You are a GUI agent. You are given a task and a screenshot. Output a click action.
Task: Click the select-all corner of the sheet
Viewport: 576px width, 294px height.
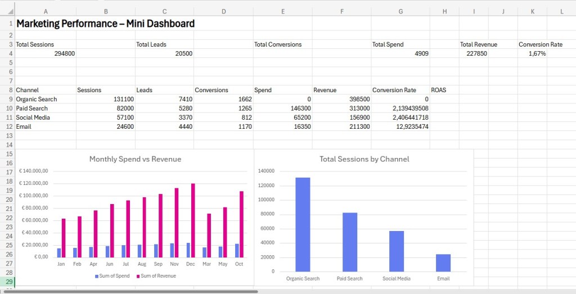pos(7,11)
